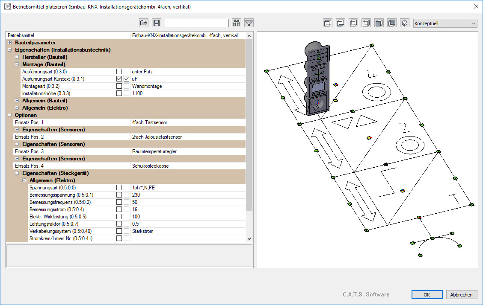Enable first checkbox for Bemessungsspannung row
The width and height of the screenshot is (483, 305).
(119, 195)
